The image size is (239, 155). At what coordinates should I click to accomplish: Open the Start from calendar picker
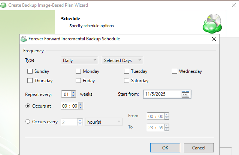[x=186, y=94]
